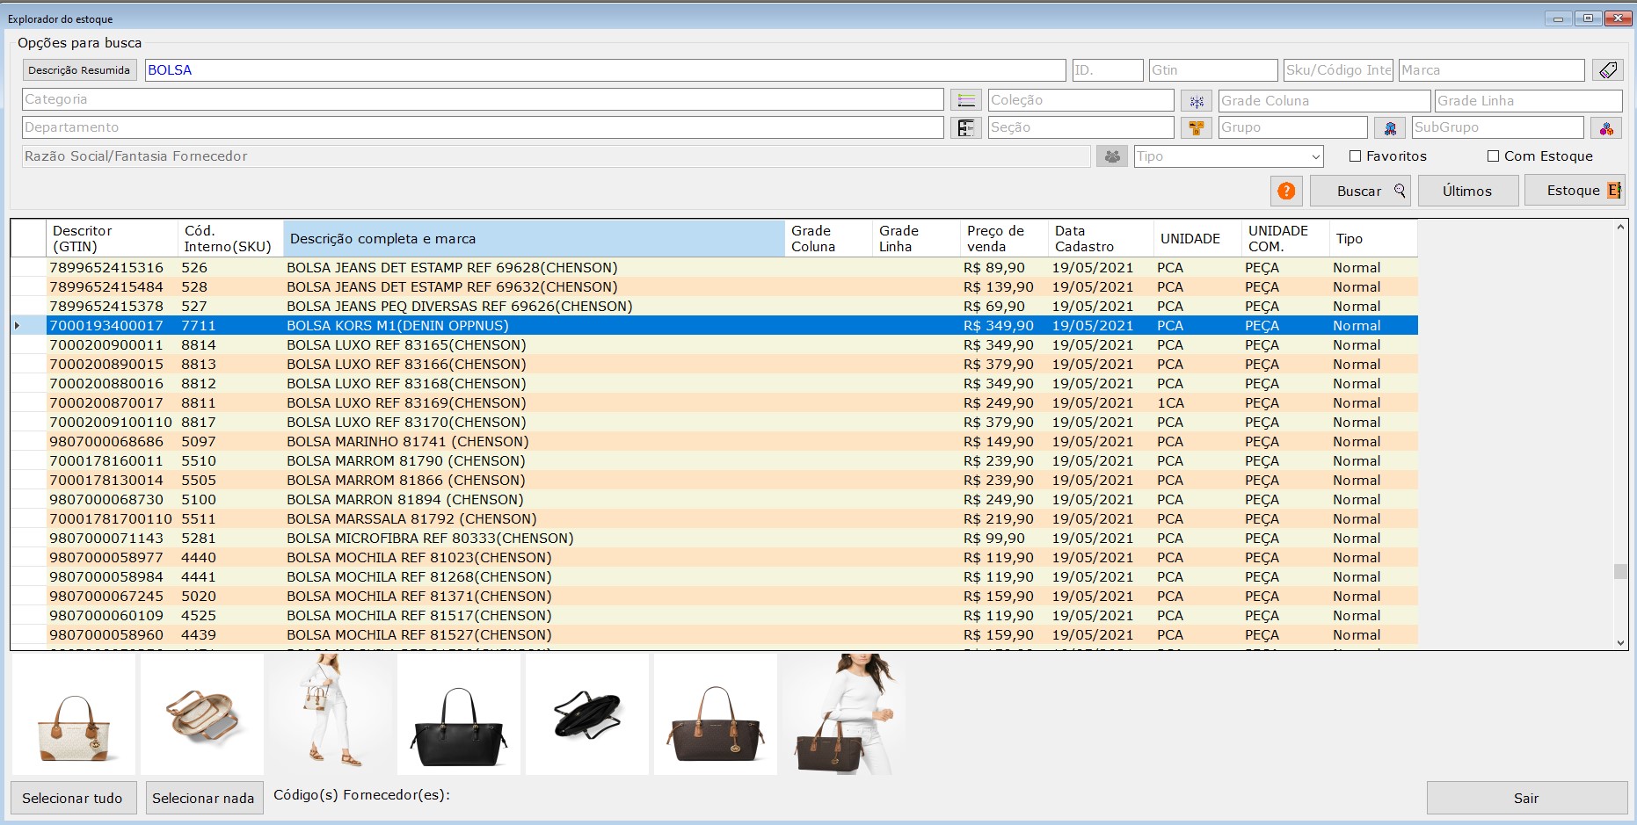Click the results list scroll-down arrow
The height and width of the screenshot is (825, 1637).
pos(1620,643)
